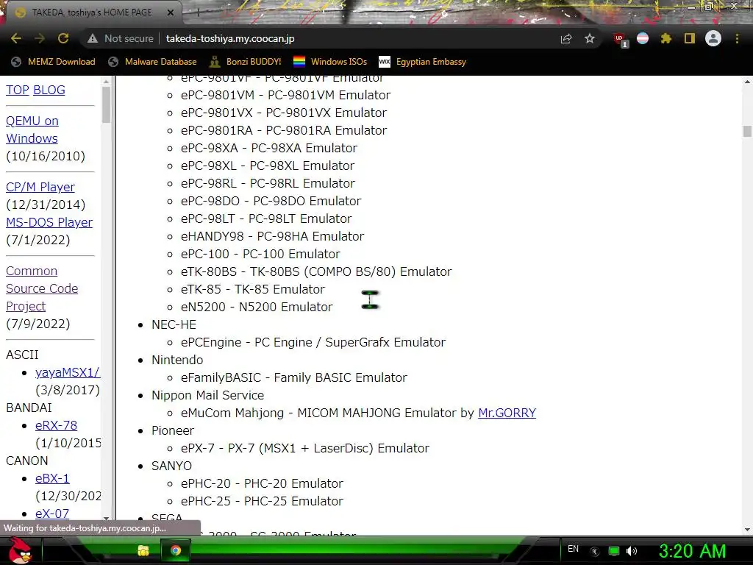
Task: Open the Common Source Code Project link
Action: coord(42,288)
